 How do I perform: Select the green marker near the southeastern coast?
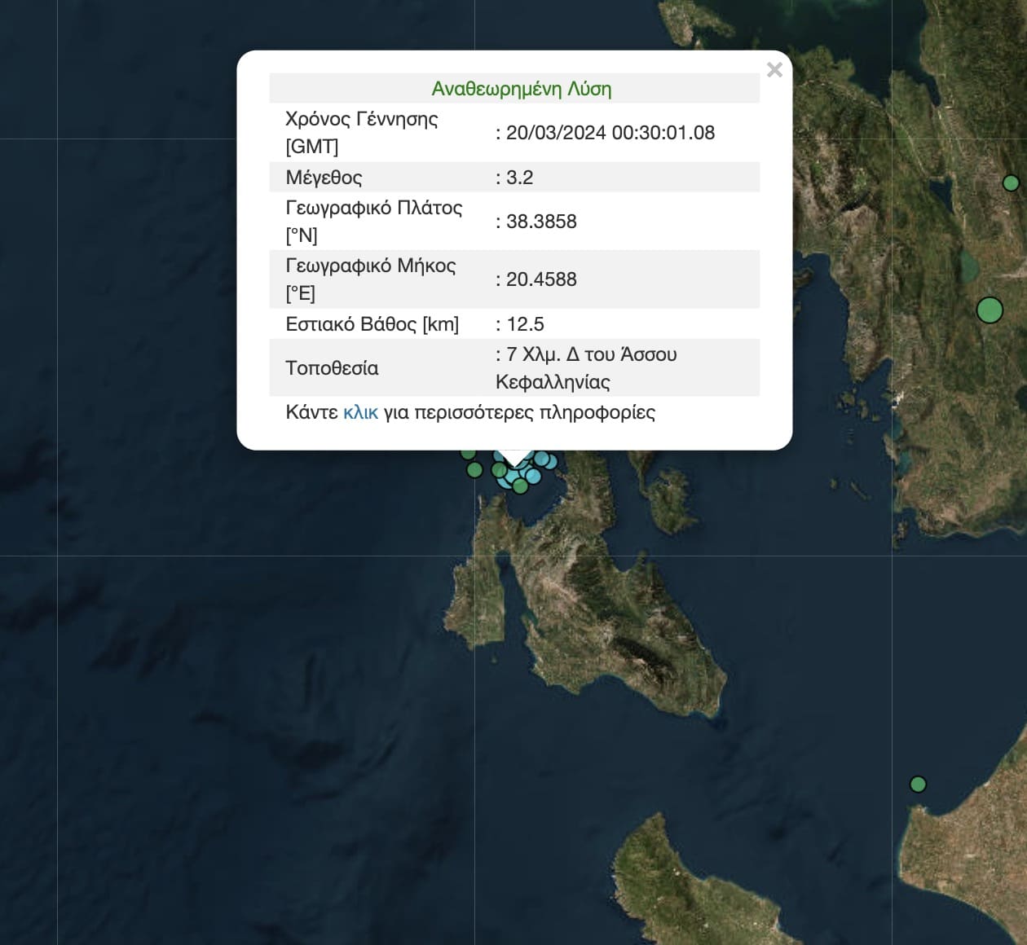click(918, 785)
